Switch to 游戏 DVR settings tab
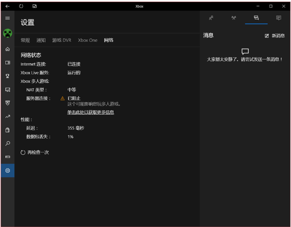Image resolution: width=291 pixels, height=227 pixels. click(62, 40)
